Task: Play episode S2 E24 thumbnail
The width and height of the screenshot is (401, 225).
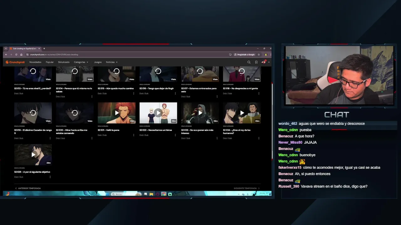Action: tap(242, 113)
